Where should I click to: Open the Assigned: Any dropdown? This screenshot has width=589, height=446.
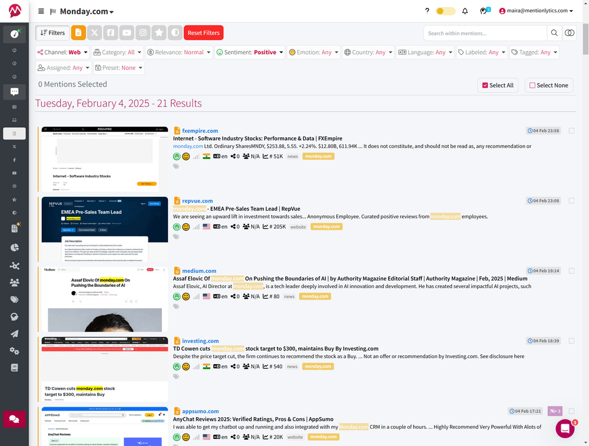[x=64, y=68]
